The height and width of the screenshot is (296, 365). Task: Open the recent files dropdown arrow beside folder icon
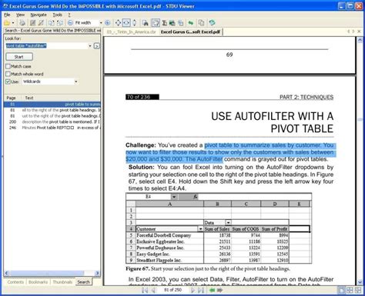pyautogui.click(x=13, y=23)
